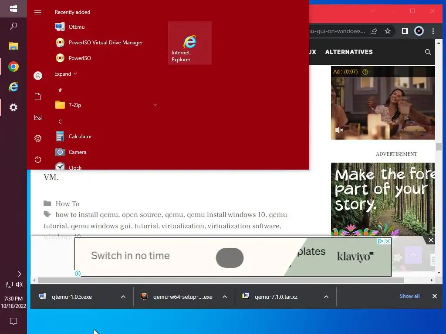This screenshot has height=334, width=446.
Task: Open the volume speaker tray icon
Action: [19, 284]
